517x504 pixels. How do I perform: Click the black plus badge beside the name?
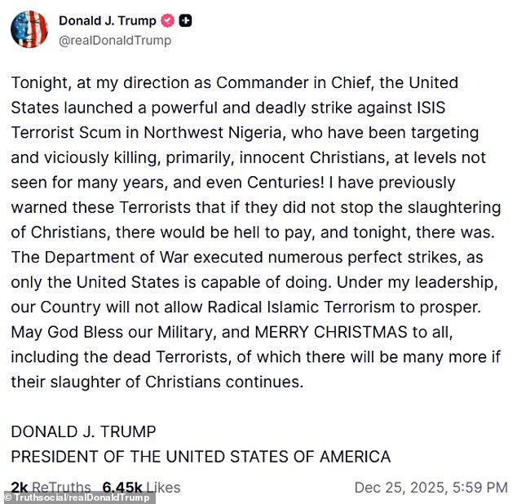(186, 21)
